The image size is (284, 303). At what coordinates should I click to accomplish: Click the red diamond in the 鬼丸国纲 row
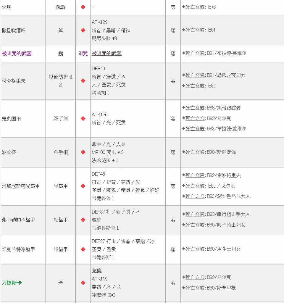(83, 119)
